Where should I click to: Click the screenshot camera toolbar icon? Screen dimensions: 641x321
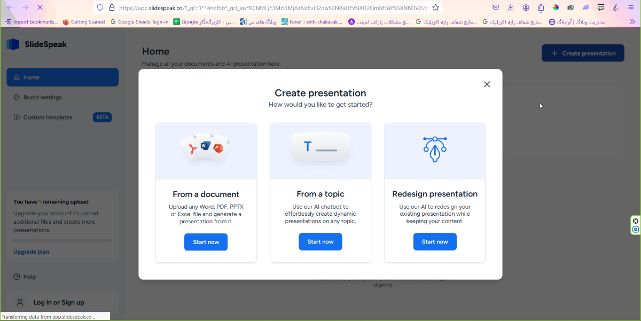click(570, 7)
